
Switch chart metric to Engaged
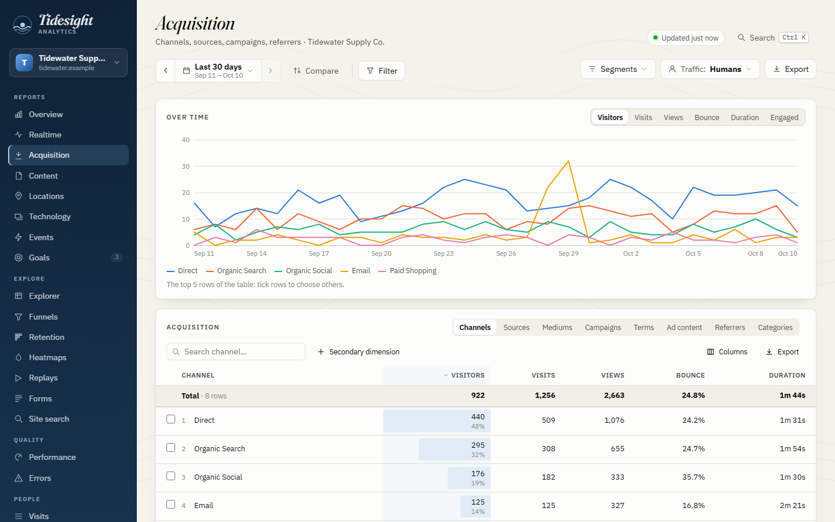[x=784, y=117]
